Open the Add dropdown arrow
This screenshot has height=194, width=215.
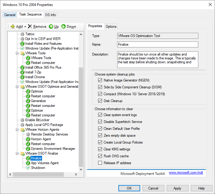pos(25,27)
